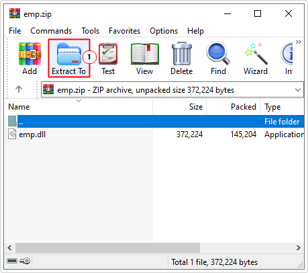Open the File menu

[x=15, y=31]
